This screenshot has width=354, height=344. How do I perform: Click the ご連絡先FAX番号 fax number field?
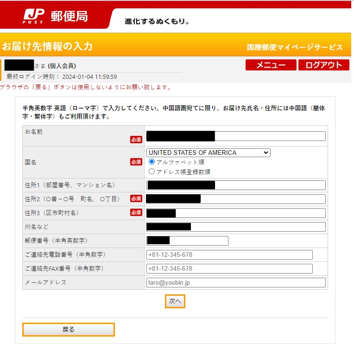point(229,268)
